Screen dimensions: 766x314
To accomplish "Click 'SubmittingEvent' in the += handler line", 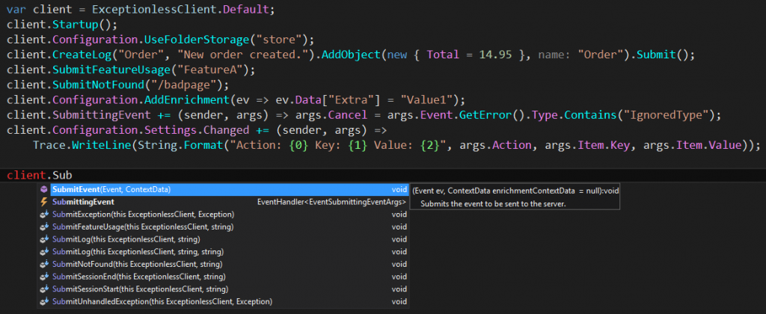I will click(100, 115).
